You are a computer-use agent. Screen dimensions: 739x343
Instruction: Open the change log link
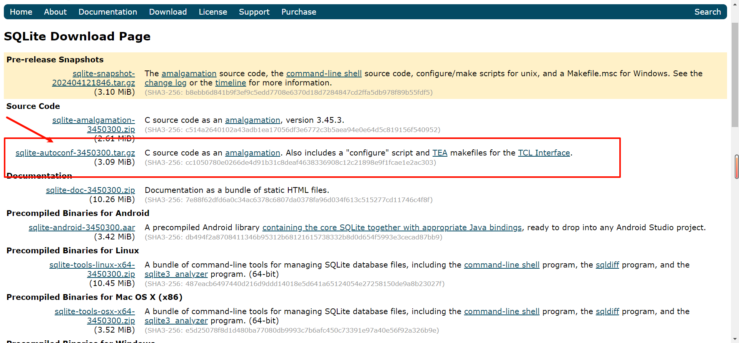(166, 83)
